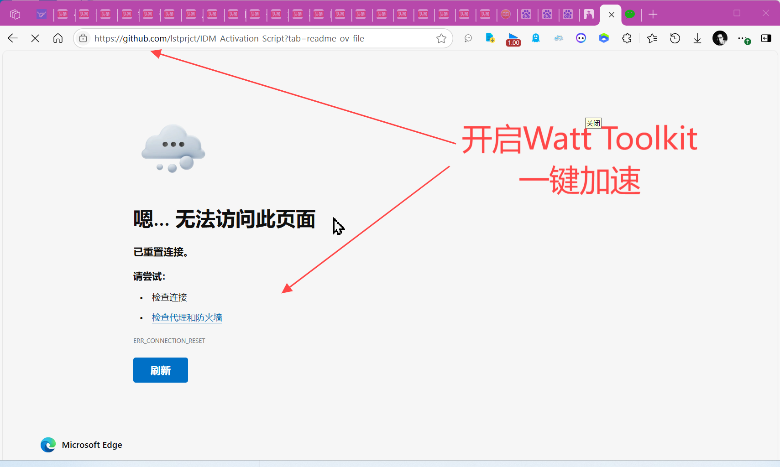Open the Favorites list
The width and height of the screenshot is (780, 467).
(x=652, y=39)
